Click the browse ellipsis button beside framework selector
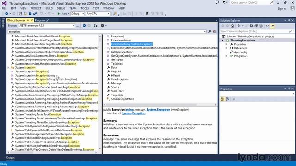This screenshot has width=296, height=166. (x=77, y=26)
